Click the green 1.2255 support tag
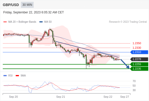The image size is (149, 101). [x=139, y=64]
